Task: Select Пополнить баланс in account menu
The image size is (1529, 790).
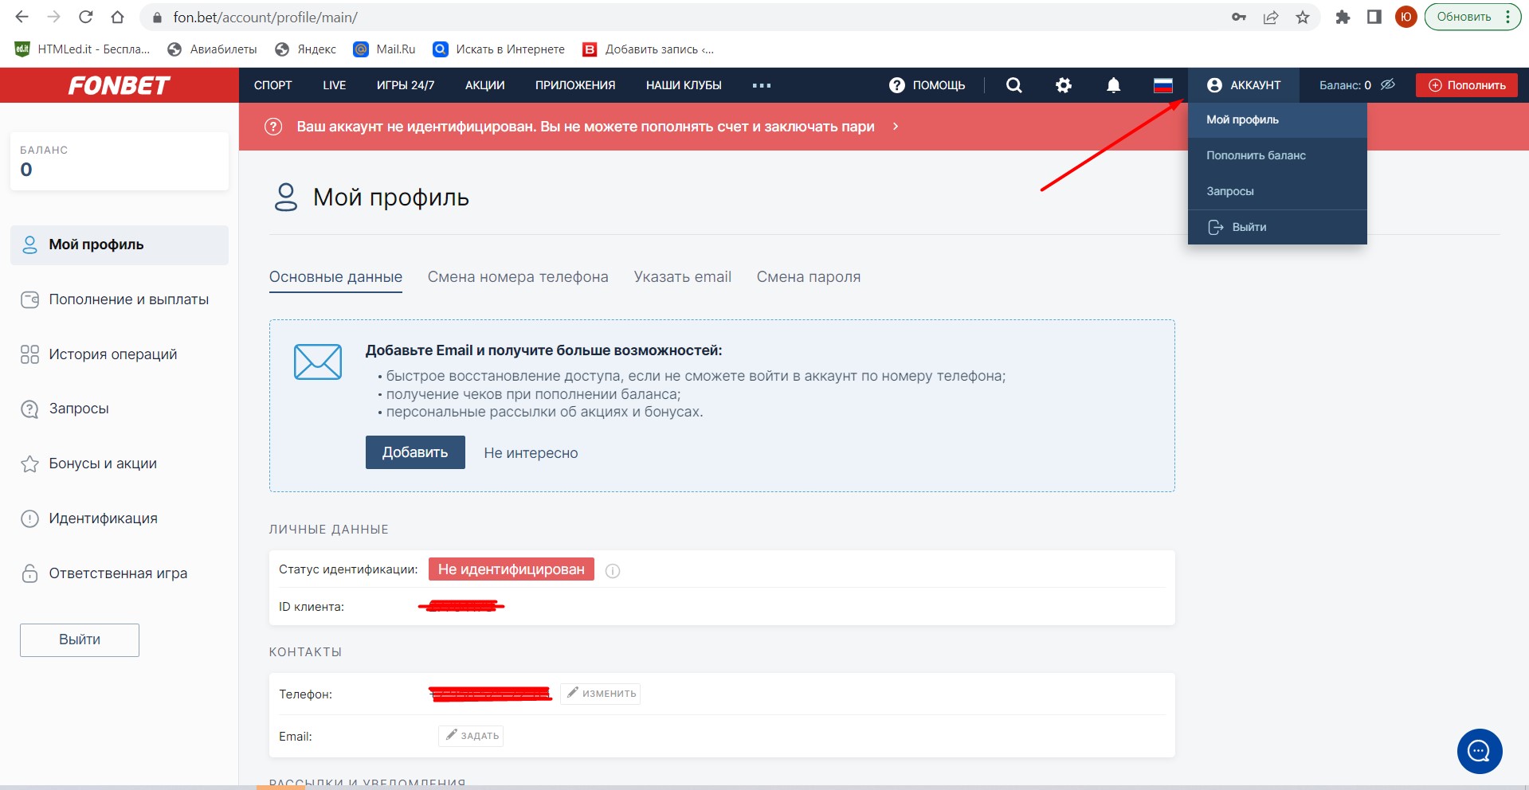Action: pyautogui.click(x=1256, y=155)
